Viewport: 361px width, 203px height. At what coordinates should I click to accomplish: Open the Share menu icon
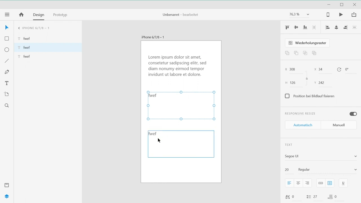click(354, 15)
